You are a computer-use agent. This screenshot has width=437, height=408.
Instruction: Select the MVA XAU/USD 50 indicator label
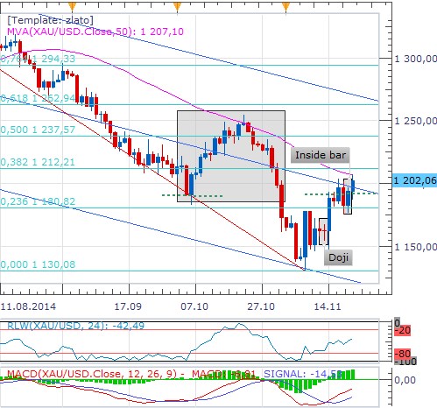click(x=95, y=32)
